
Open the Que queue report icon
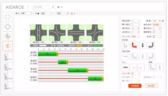tap(8, 77)
